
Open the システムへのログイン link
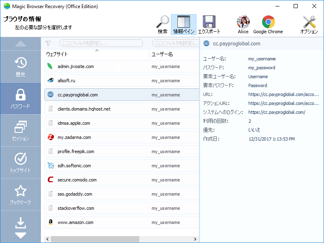pos(277,112)
